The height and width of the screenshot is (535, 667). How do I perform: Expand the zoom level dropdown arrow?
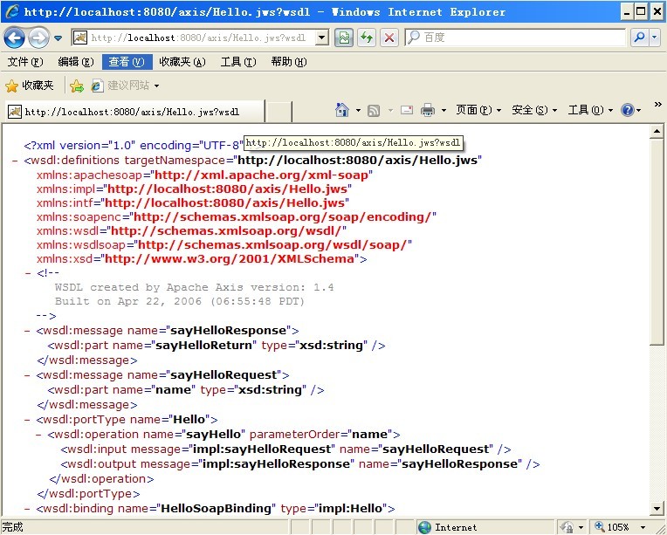click(x=643, y=528)
